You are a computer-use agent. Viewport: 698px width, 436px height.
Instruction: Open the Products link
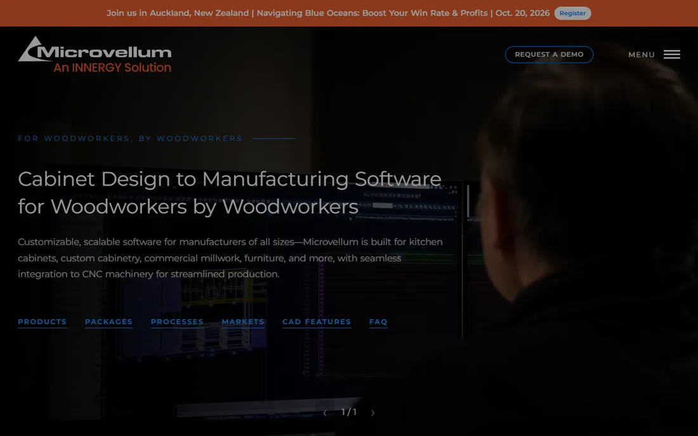pyautogui.click(x=43, y=322)
